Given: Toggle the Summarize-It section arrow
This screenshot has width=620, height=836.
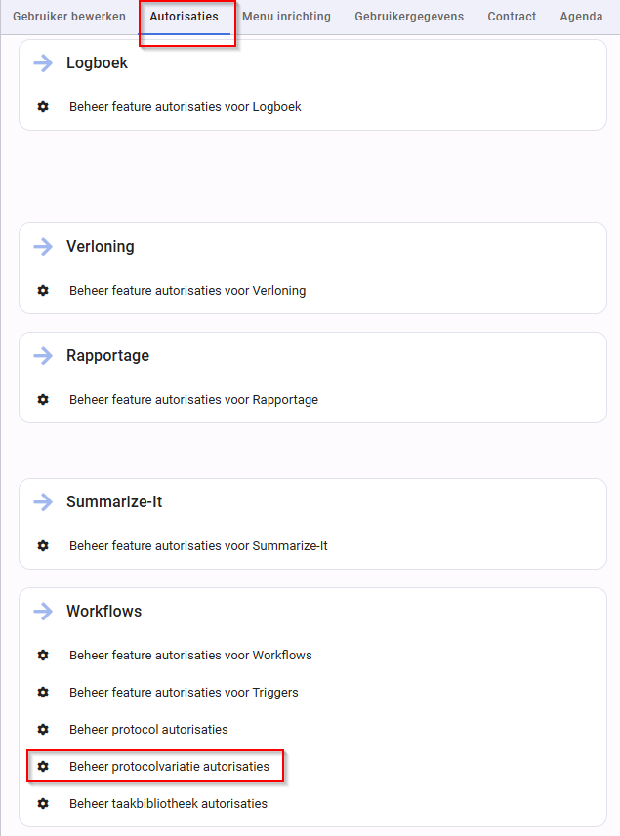Looking at the screenshot, I should pyautogui.click(x=43, y=501).
